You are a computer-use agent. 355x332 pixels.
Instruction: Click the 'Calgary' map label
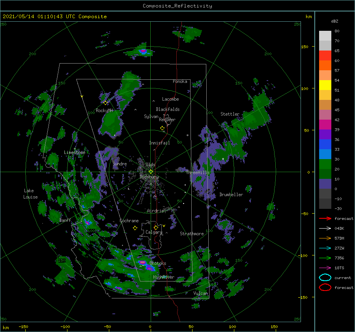[154, 232]
